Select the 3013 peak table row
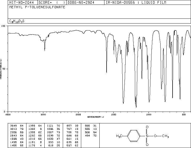Screen dimensions: 191x148 pos(17,129)
